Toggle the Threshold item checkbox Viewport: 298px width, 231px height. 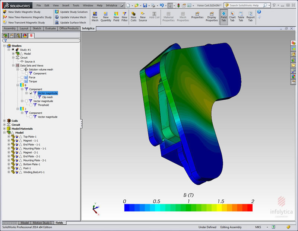(31, 105)
